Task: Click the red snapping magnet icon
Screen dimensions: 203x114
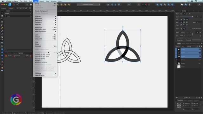Action: [x=146, y=4]
